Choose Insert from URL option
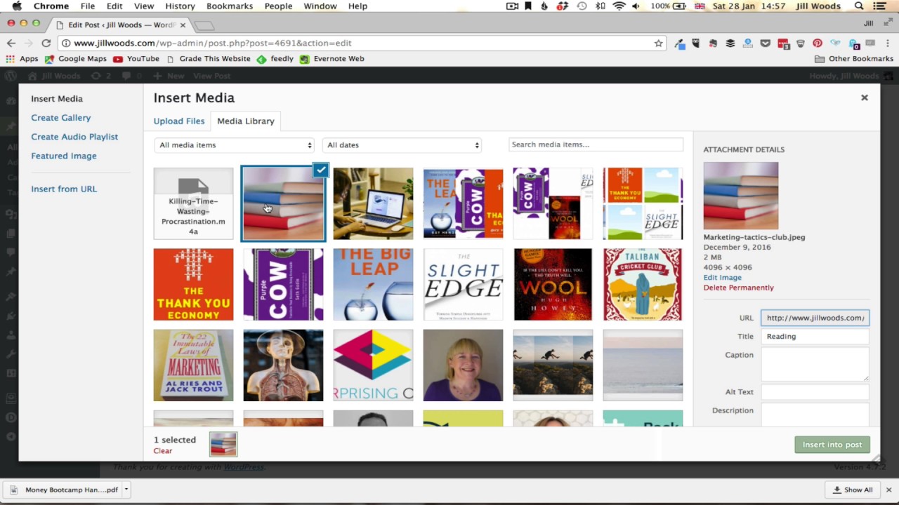 pyautogui.click(x=64, y=189)
